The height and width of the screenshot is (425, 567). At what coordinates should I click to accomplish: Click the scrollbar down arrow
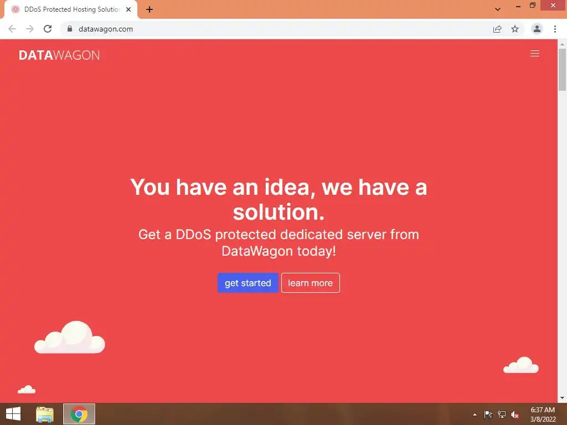pos(562,398)
